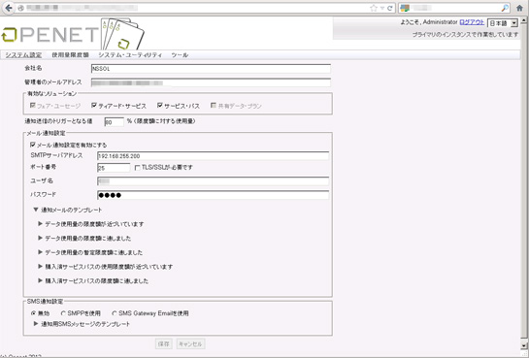Expand データ使用量の限度額に達しました template

tap(40, 238)
